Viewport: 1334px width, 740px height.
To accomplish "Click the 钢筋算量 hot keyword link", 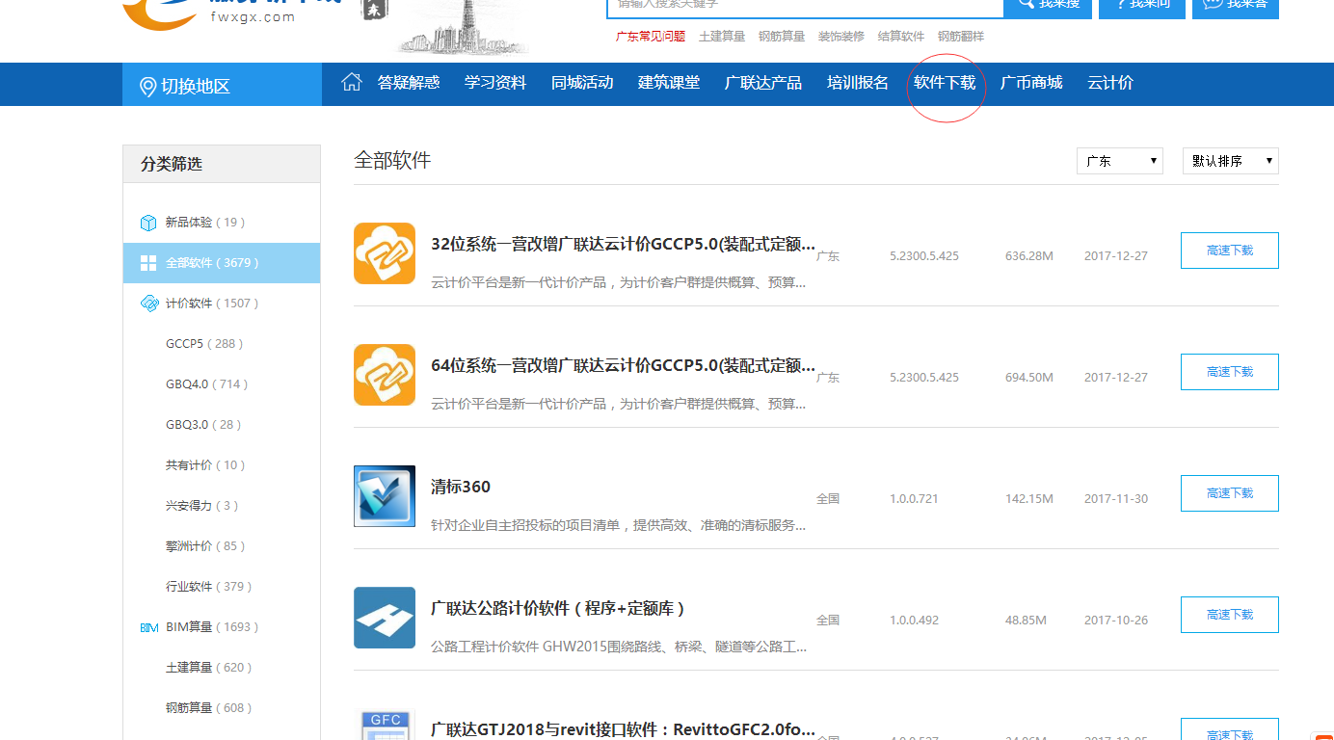I will [782, 37].
